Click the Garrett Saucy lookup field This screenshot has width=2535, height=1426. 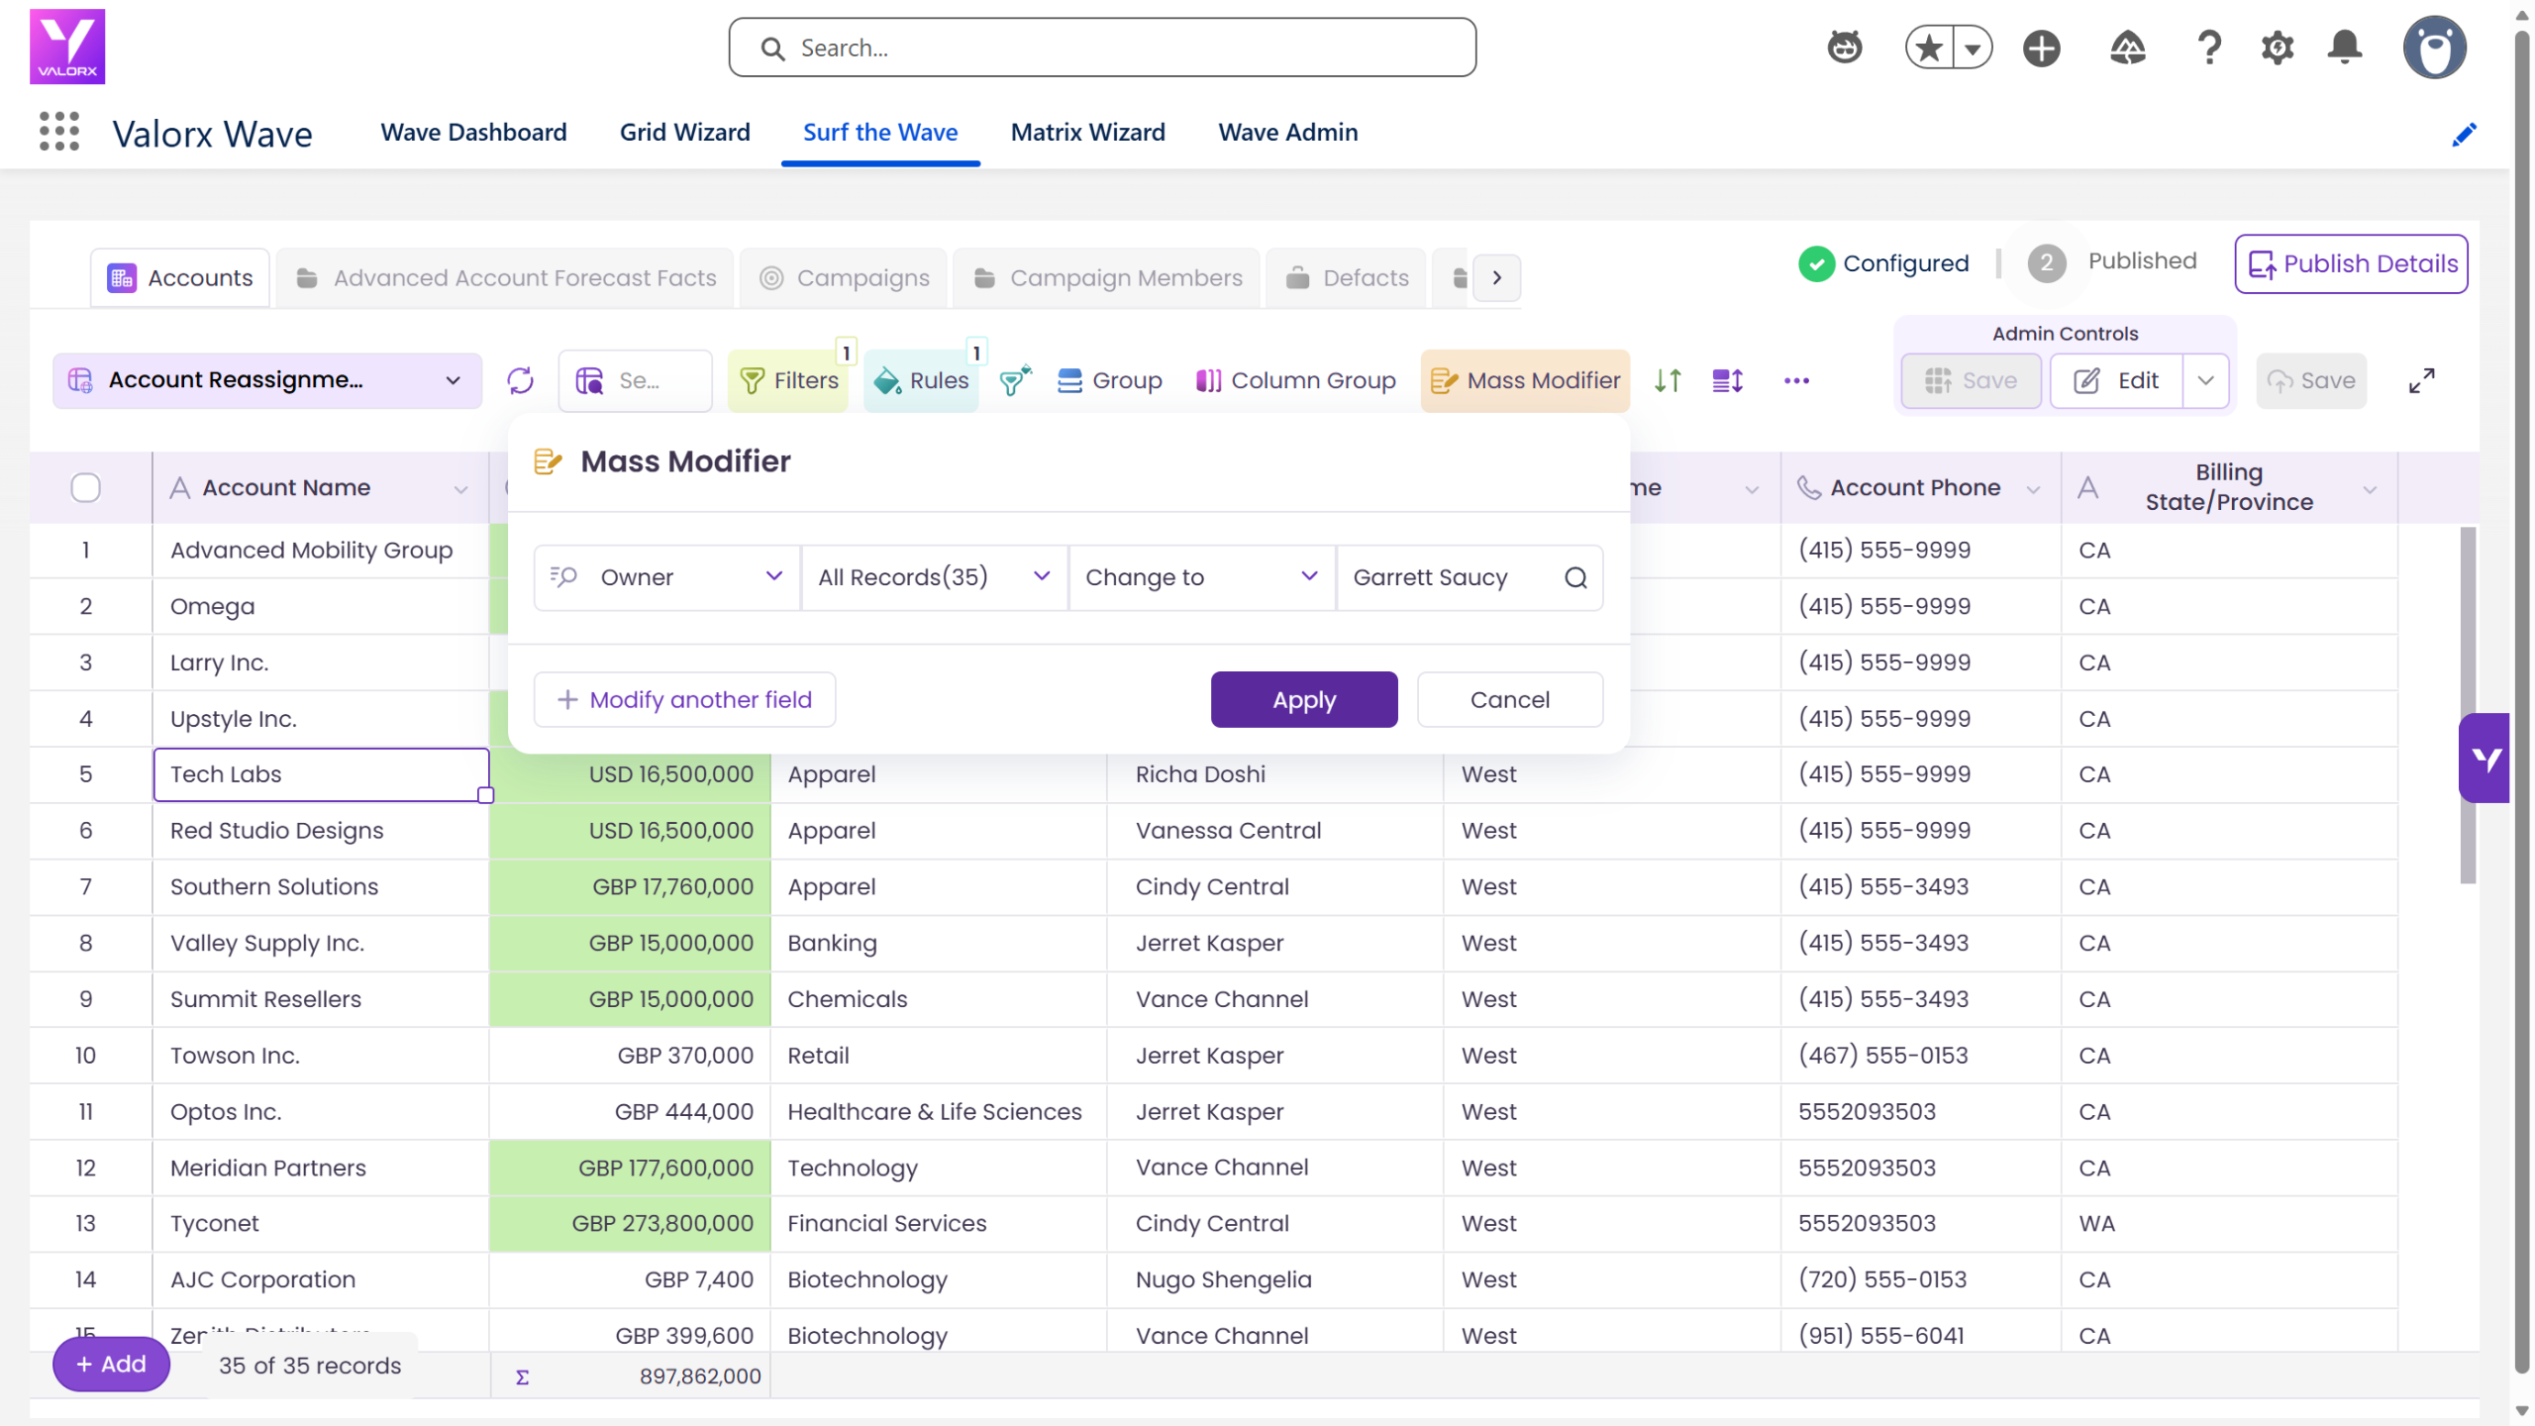pyautogui.click(x=1470, y=577)
